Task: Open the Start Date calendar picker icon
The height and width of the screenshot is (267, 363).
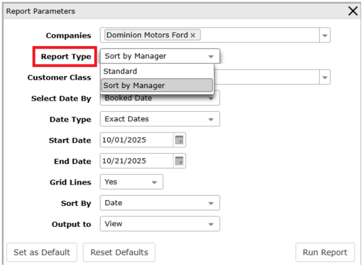Action: [x=180, y=140]
